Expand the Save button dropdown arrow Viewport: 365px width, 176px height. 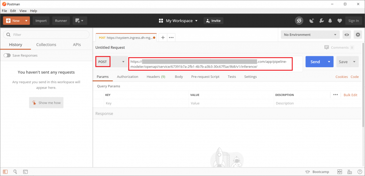tap(354, 62)
